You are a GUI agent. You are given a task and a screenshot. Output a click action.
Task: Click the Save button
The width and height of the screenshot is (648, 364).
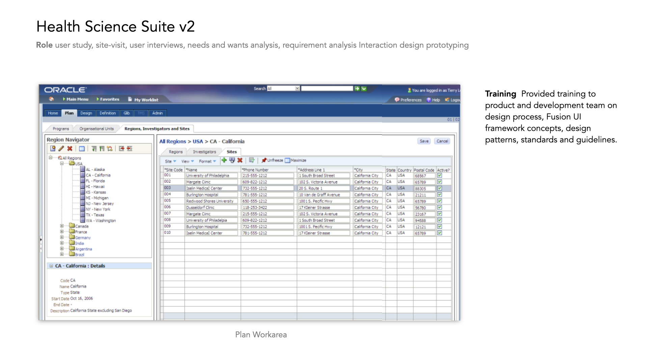click(424, 141)
